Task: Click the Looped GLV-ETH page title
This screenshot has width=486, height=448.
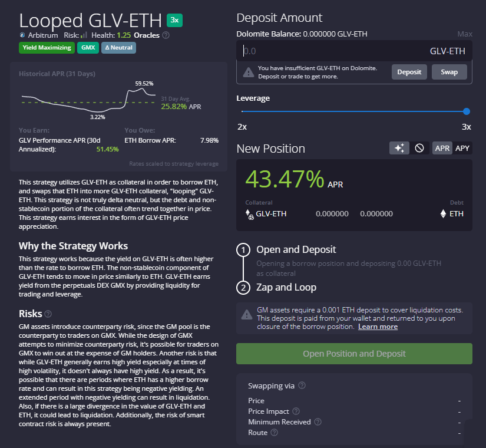Action: coord(90,21)
